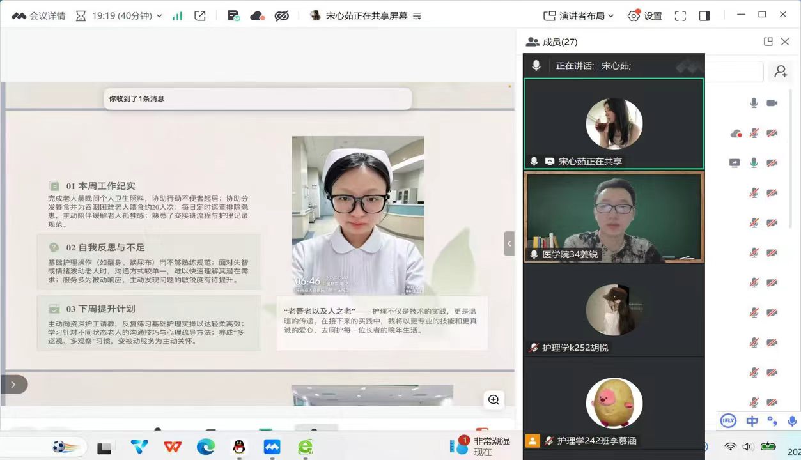
Task: Toggle the active camera in the first member row
Action: click(x=772, y=103)
